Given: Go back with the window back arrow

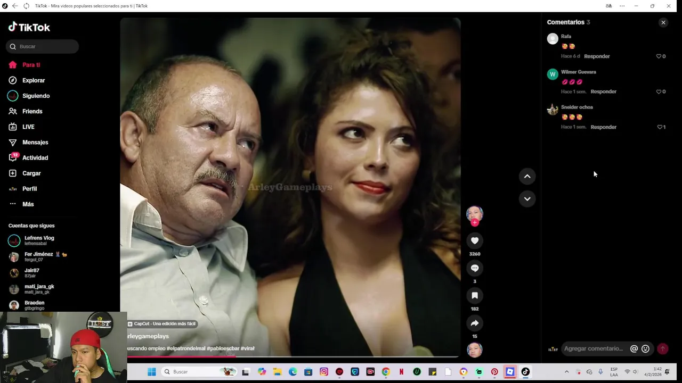Looking at the screenshot, I should point(15,6).
